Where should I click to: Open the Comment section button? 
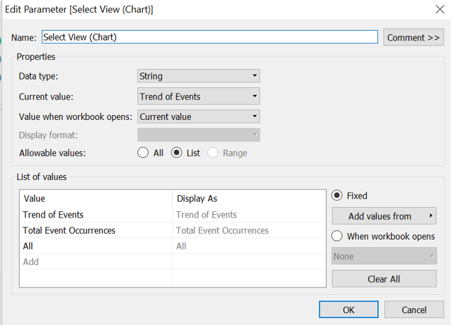413,38
